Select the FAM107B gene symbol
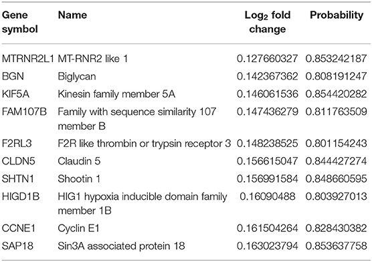The image size is (372, 262). click(24, 112)
